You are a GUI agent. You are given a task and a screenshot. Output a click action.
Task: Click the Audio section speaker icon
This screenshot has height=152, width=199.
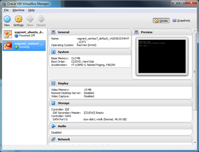(53, 126)
